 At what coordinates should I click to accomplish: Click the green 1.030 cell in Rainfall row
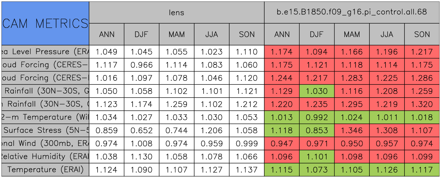click(x=317, y=91)
